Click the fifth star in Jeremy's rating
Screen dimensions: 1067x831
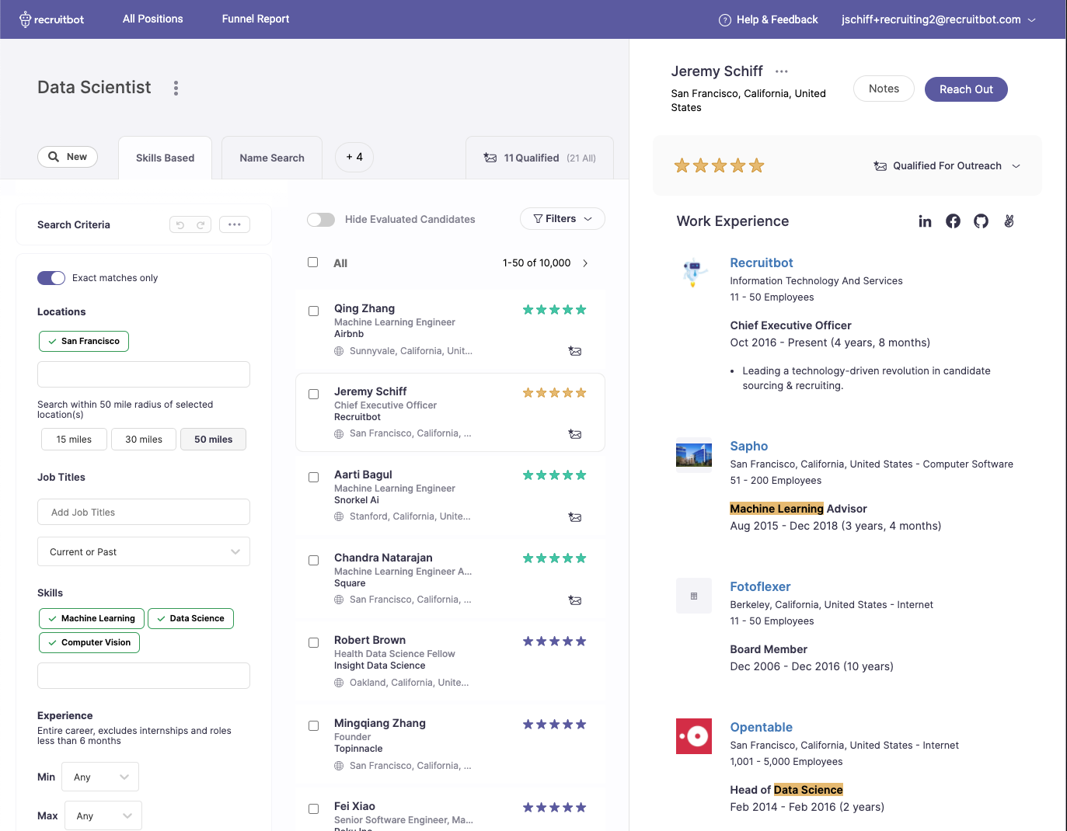(757, 165)
